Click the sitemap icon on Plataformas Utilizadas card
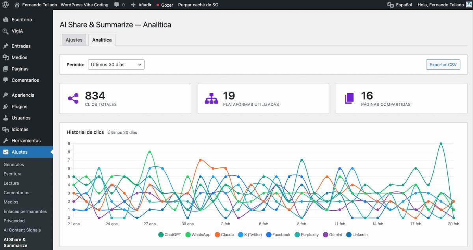Screen dimensions: 473x250 211,98
